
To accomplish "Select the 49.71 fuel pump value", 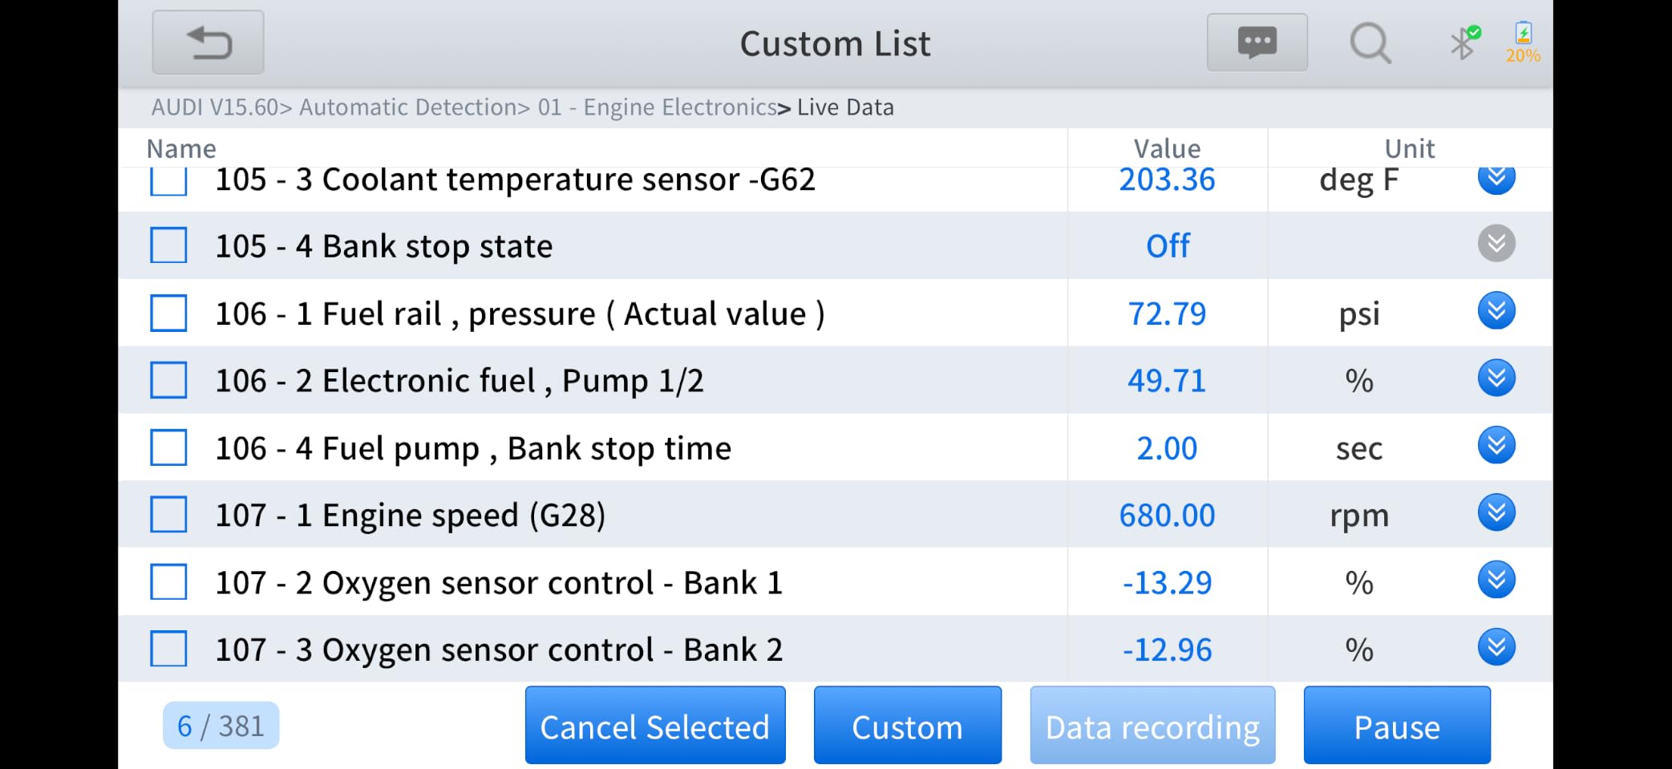I will 1167,380.
